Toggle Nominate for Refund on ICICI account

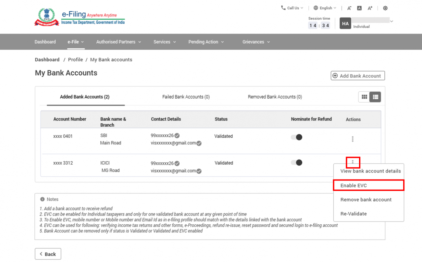tap(296, 162)
